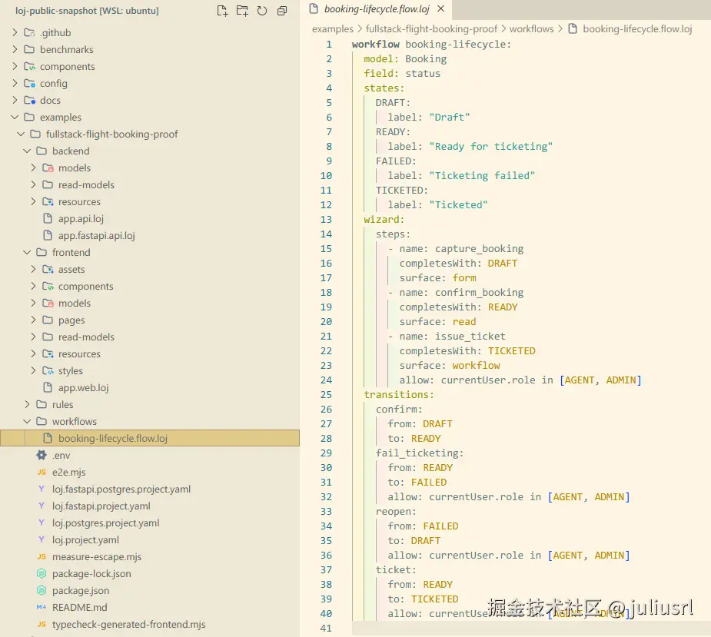Collapse the workflows folder chevron

[27, 421]
